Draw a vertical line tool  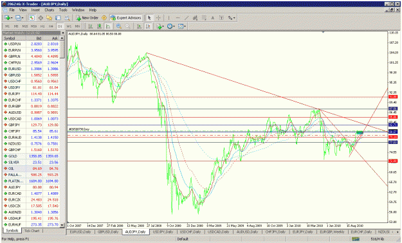coord(169,18)
